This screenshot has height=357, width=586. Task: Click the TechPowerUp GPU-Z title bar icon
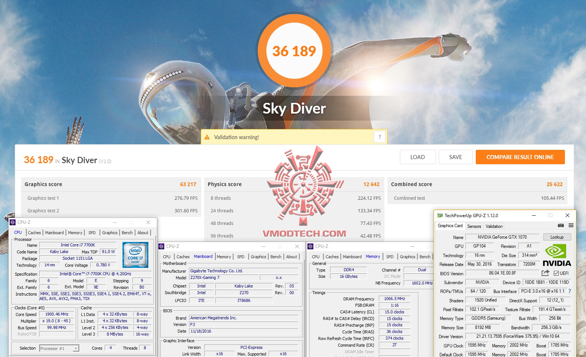pyautogui.click(x=440, y=215)
